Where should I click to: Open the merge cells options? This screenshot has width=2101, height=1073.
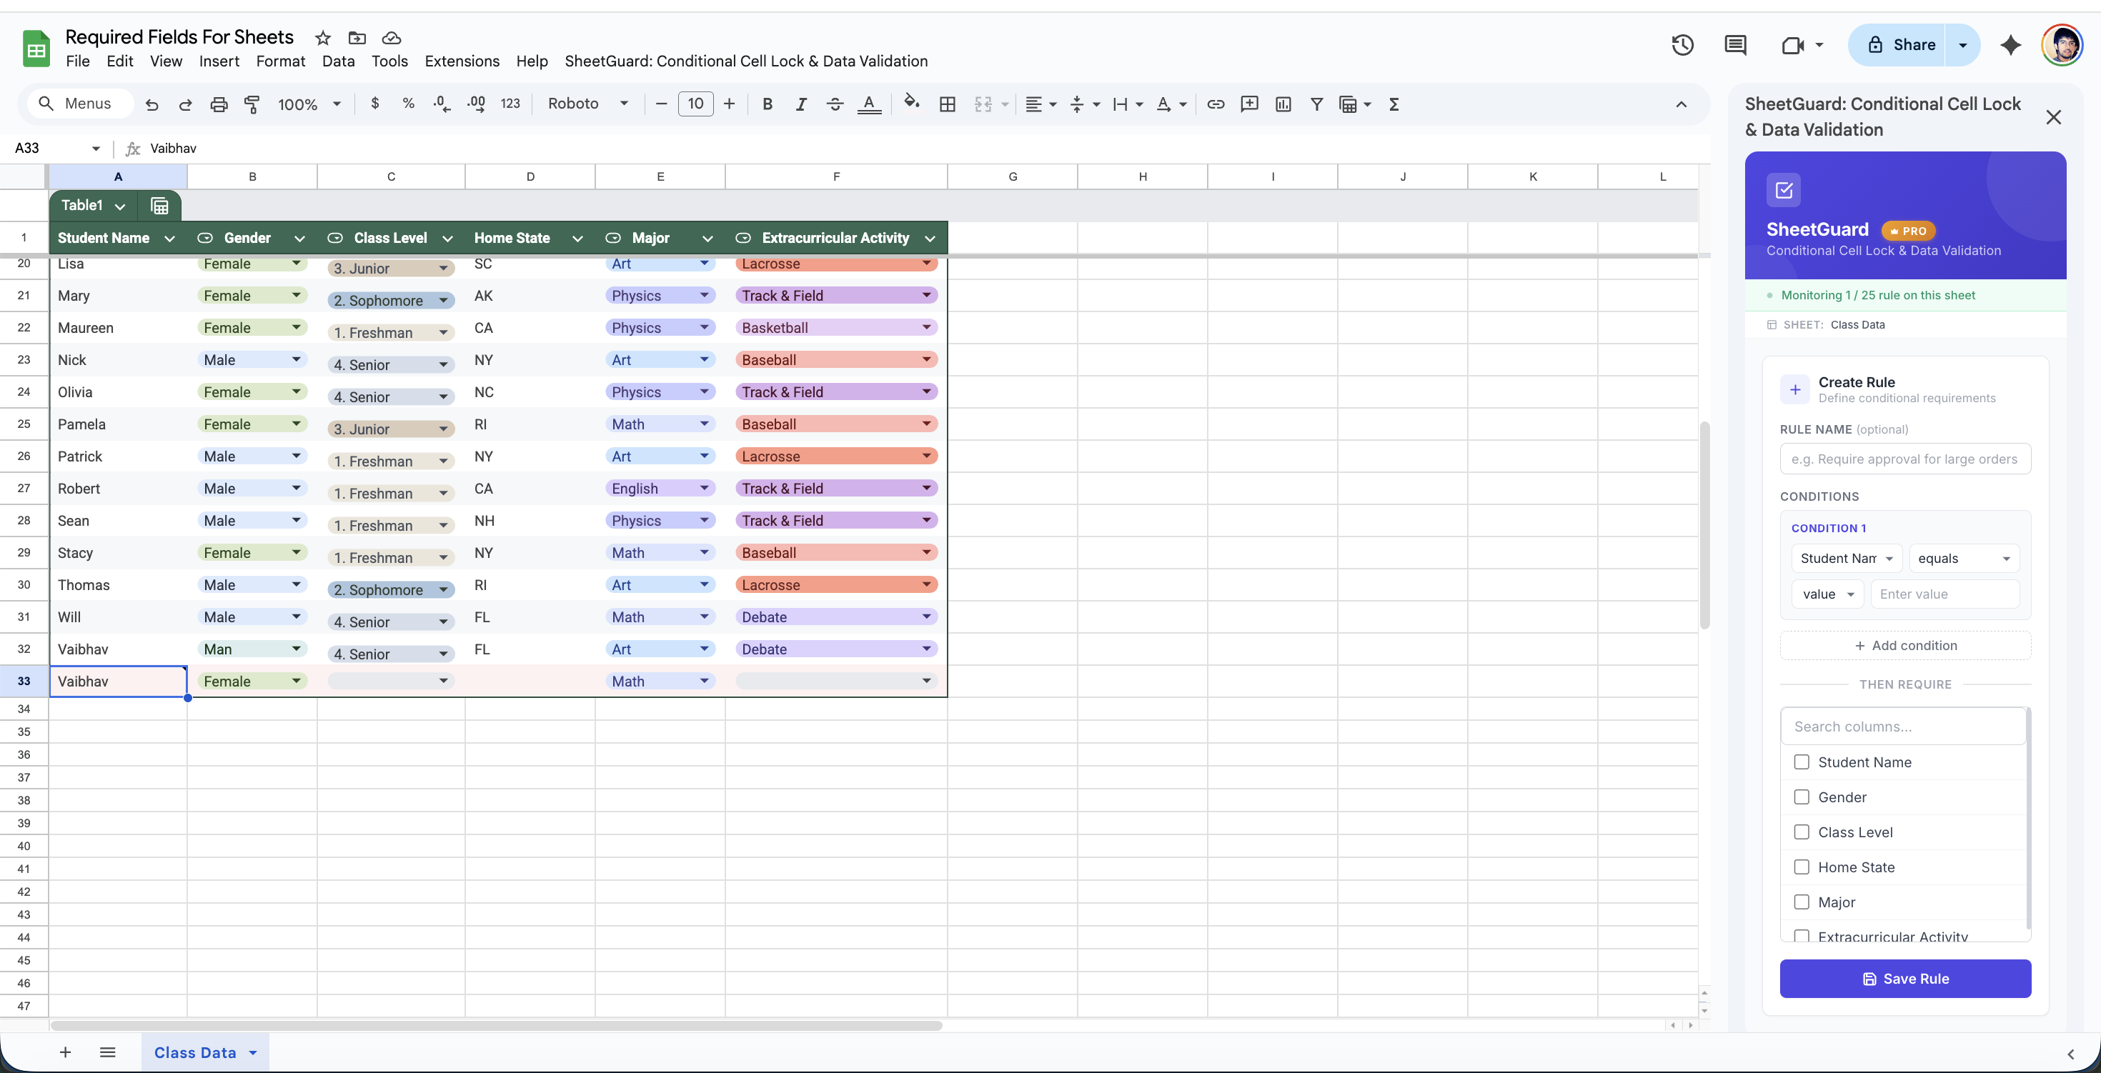tap(989, 104)
